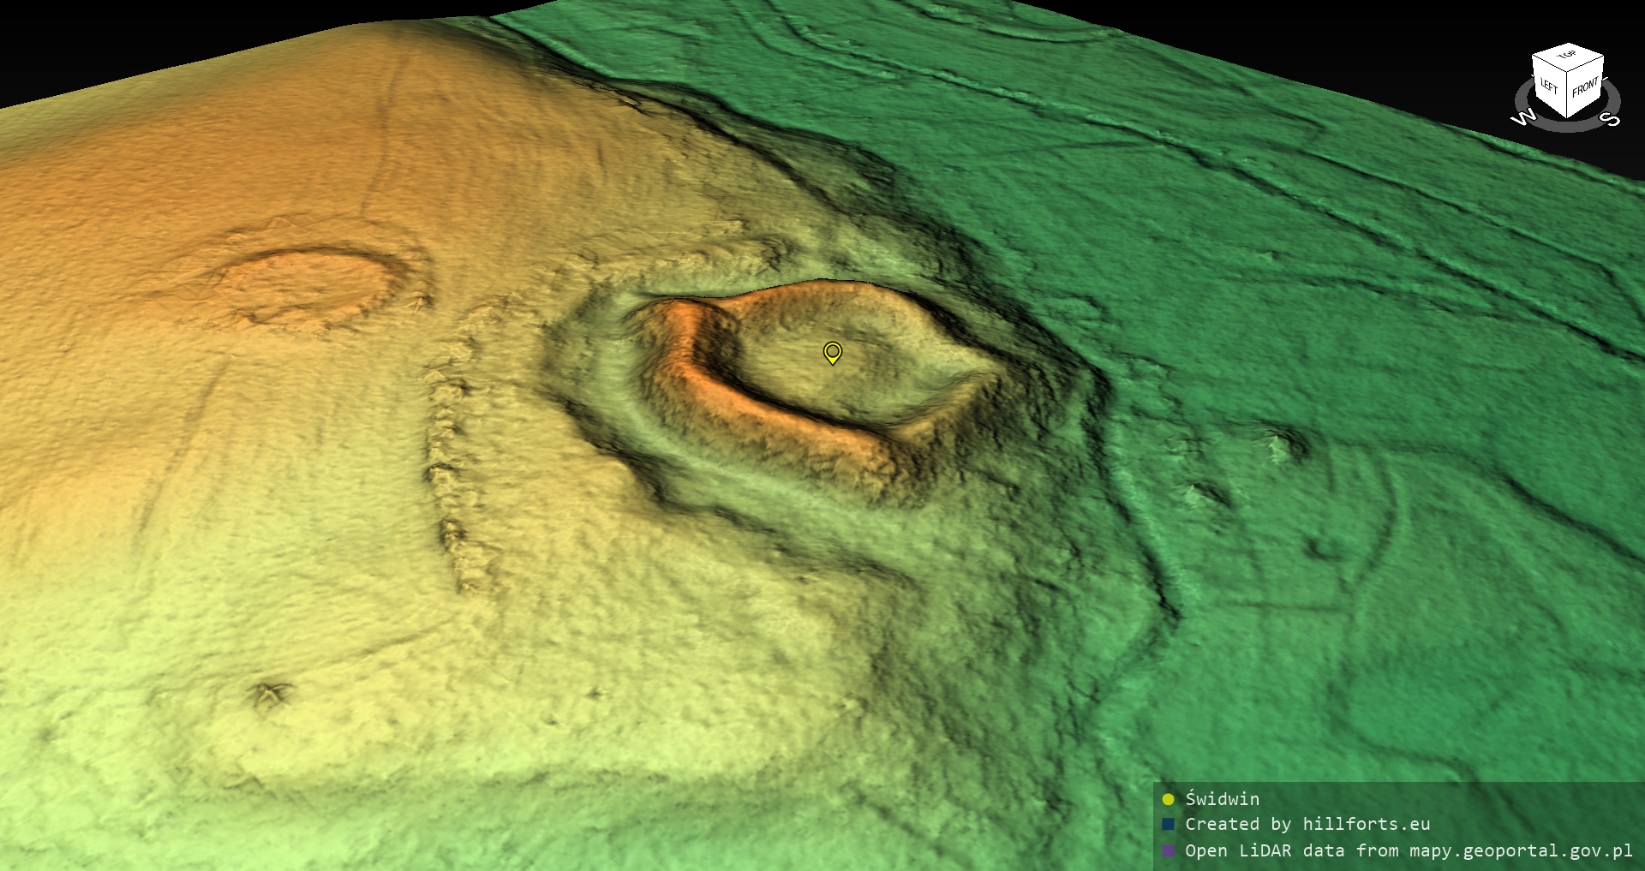The height and width of the screenshot is (871, 1645).
Task: Click the TOP face of the view cube
Action: point(1567,56)
